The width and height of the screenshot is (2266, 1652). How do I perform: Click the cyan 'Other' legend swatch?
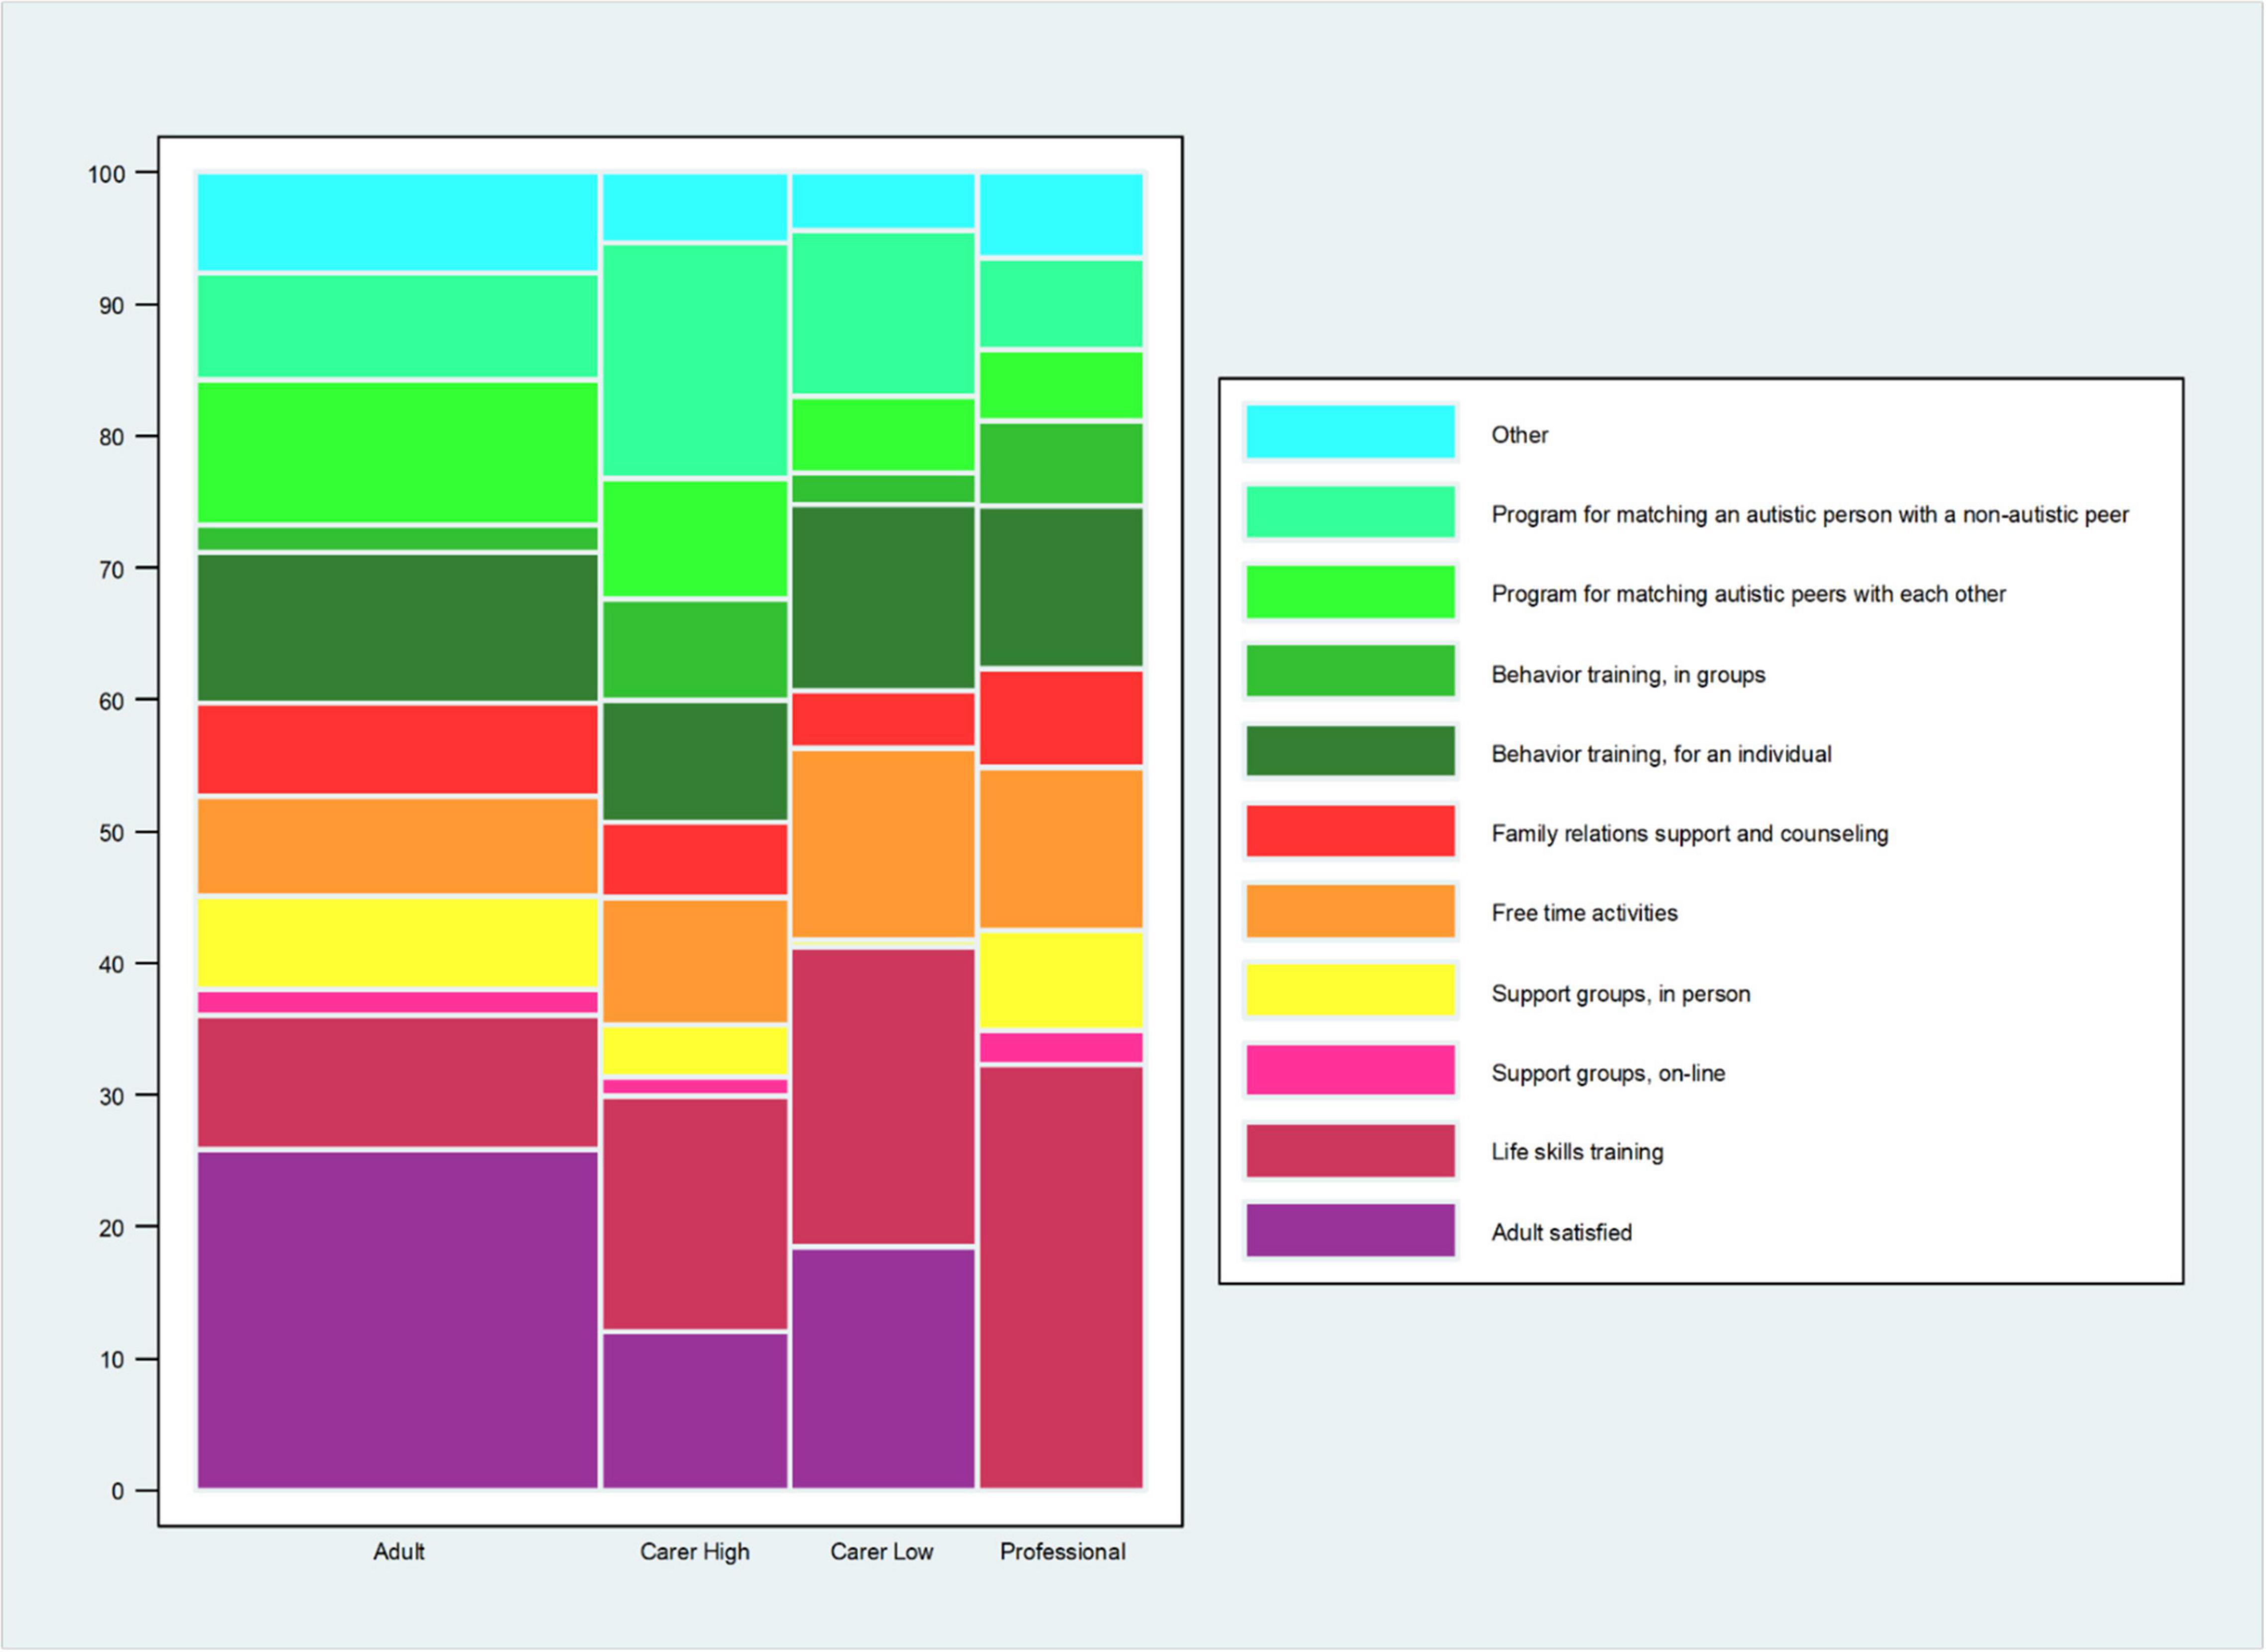point(1350,432)
